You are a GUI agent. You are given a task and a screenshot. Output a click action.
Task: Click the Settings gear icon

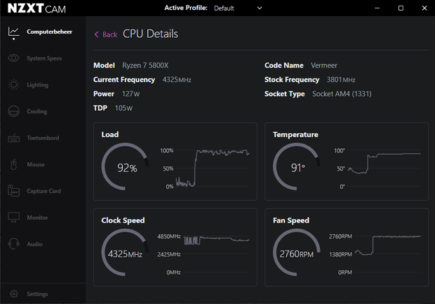[x=13, y=293]
